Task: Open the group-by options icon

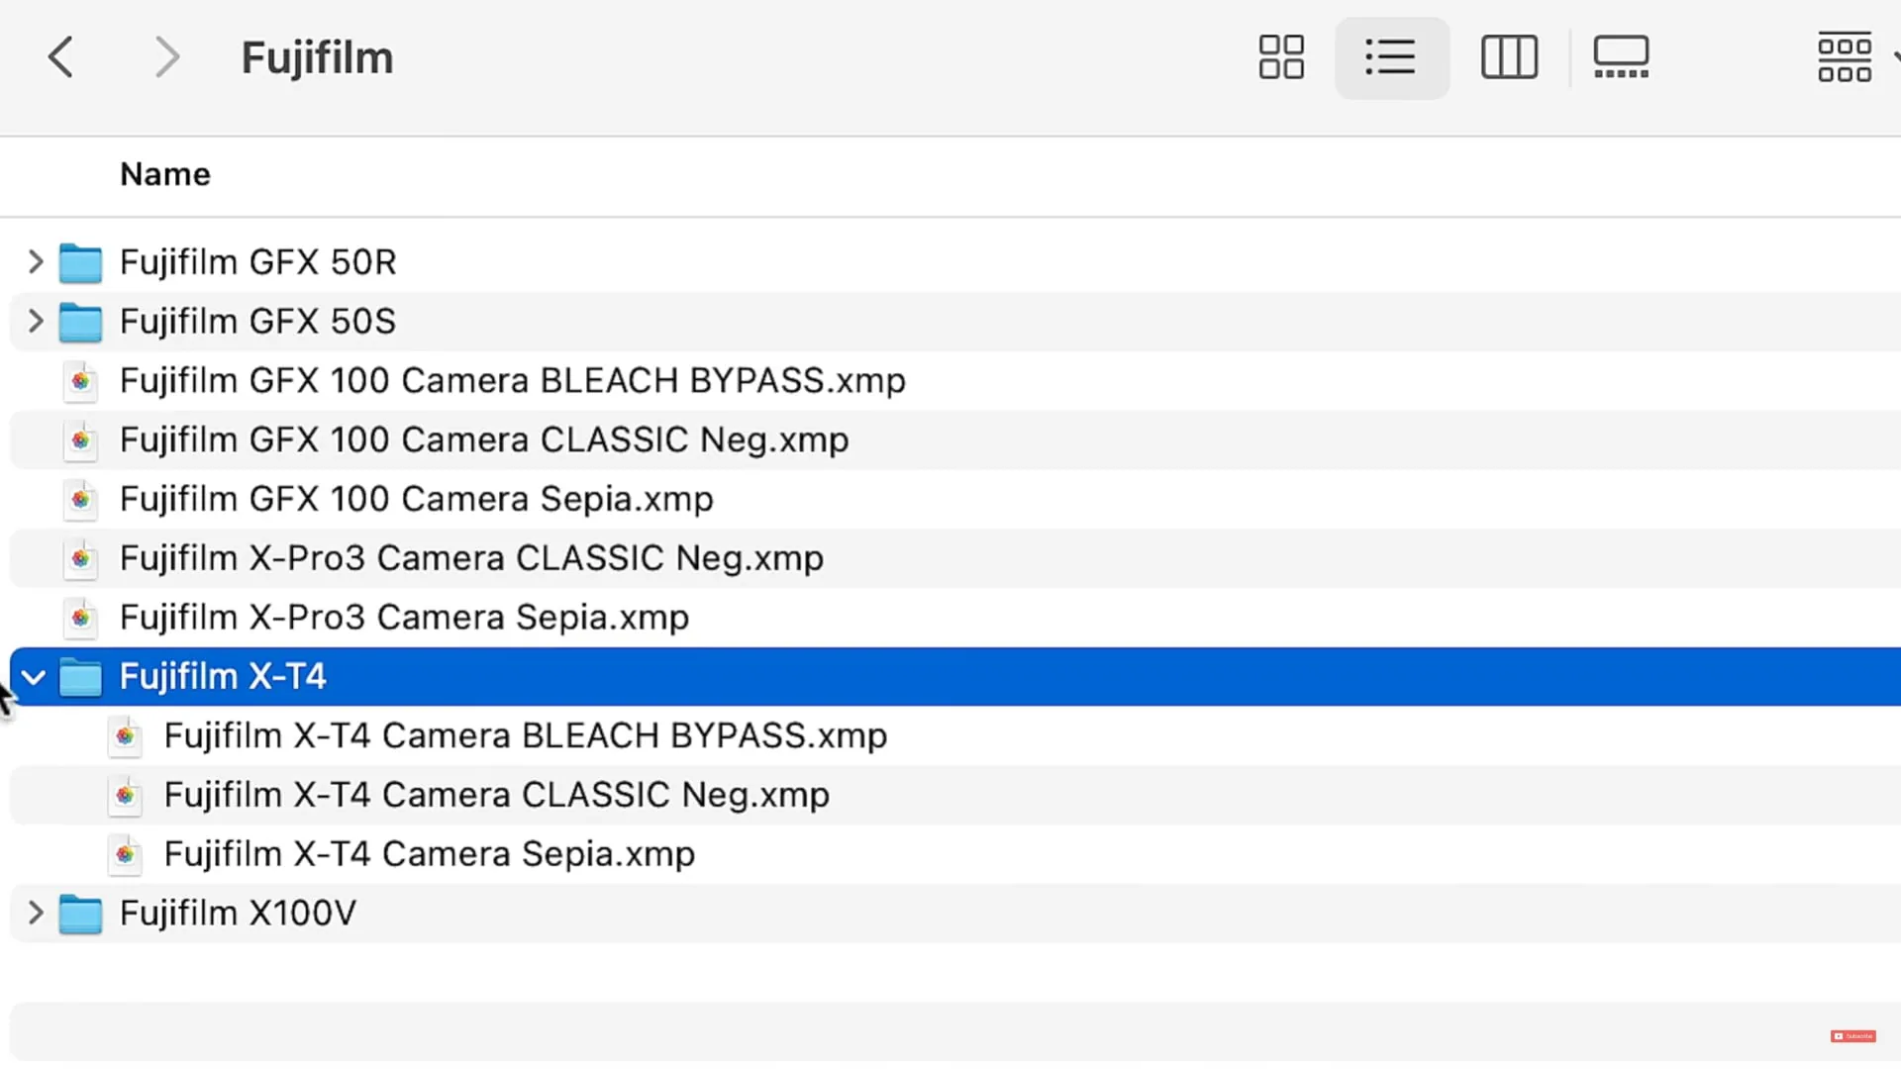Action: tap(1845, 57)
